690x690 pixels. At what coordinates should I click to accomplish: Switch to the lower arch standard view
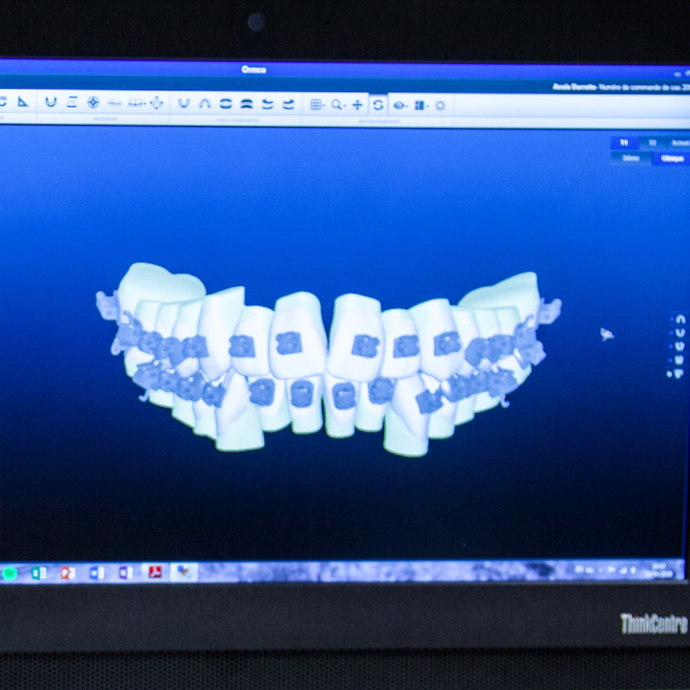(x=184, y=103)
